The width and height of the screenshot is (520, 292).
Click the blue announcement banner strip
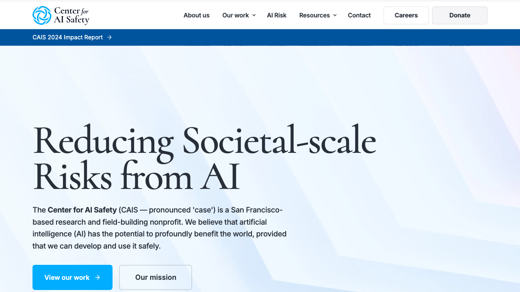click(260, 37)
